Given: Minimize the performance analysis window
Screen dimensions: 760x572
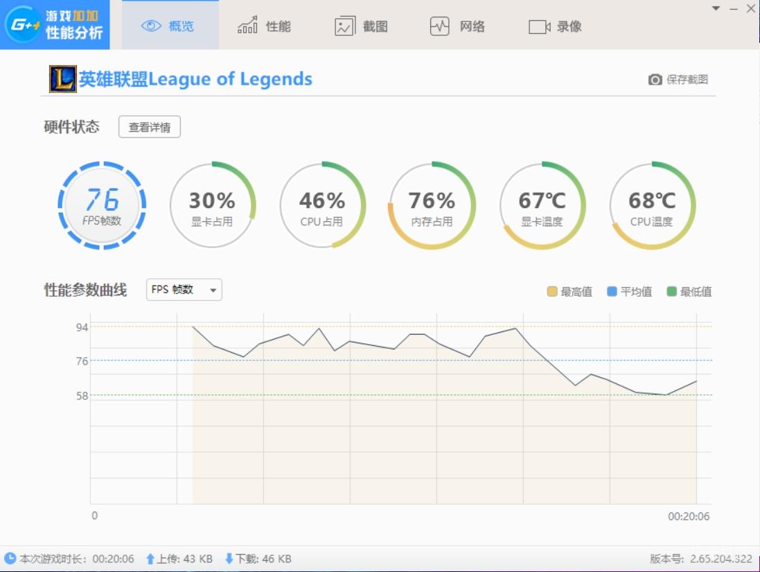Looking at the screenshot, I should 734,9.
